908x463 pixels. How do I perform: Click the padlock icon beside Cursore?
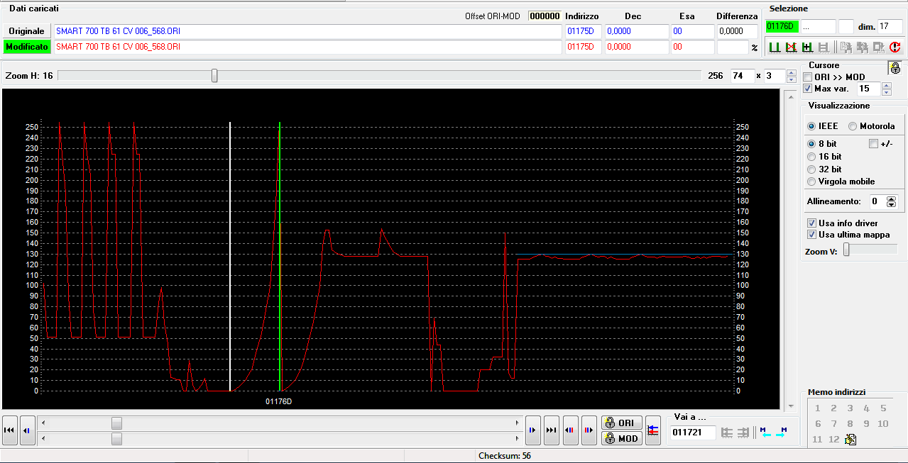click(x=895, y=68)
